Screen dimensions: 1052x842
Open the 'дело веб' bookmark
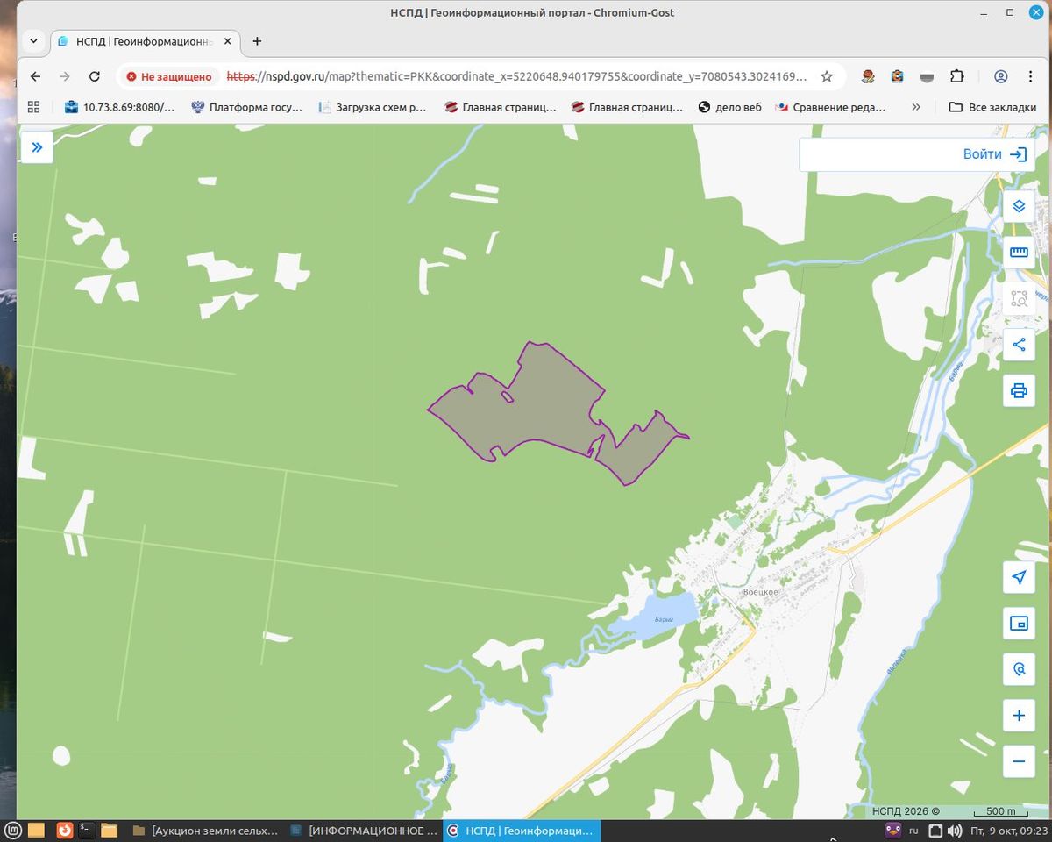tap(730, 107)
